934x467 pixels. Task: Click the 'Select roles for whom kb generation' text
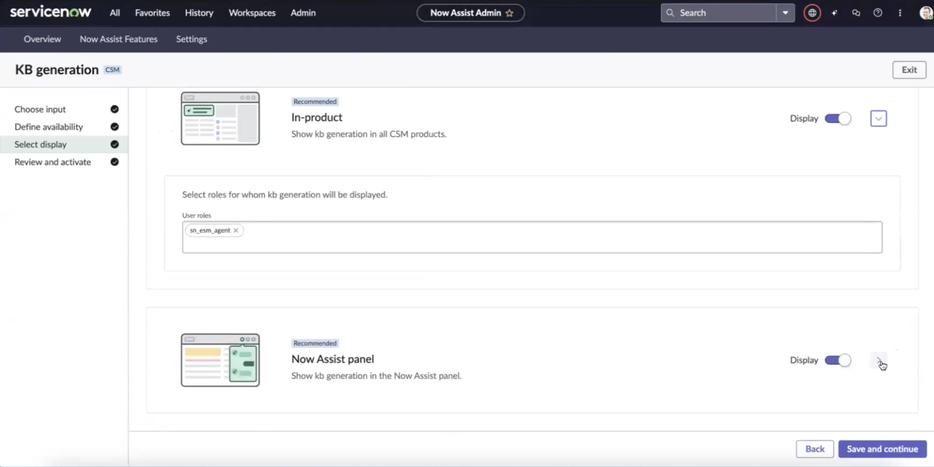point(285,195)
